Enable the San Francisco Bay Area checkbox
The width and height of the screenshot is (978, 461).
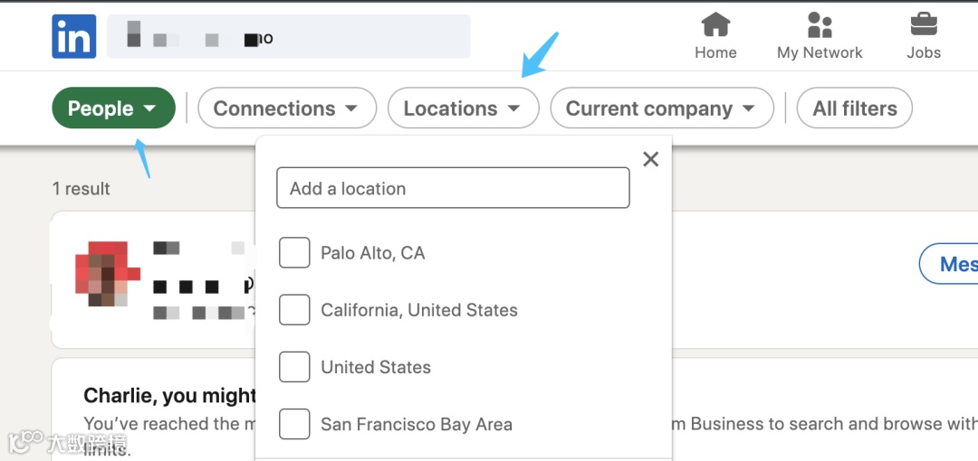[x=294, y=424]
